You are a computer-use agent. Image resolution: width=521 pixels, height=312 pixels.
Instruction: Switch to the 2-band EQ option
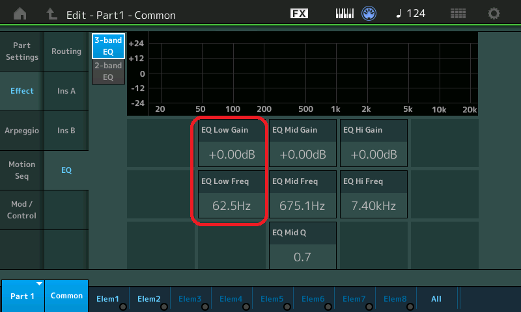click(x=108, y=71)
